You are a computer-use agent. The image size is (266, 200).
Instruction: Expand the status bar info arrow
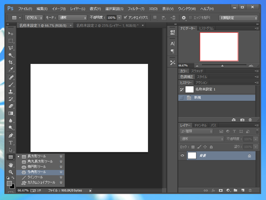(90, 191)
